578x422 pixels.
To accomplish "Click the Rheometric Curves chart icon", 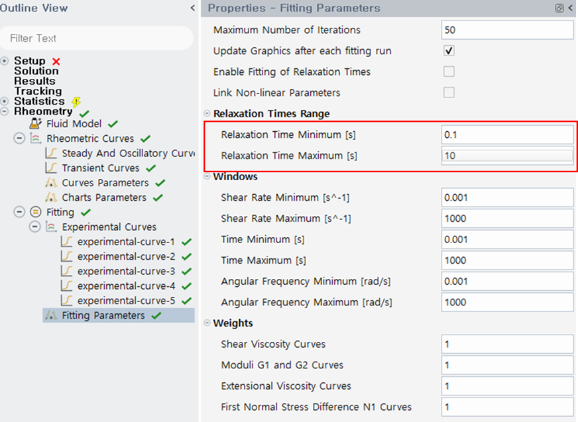I will pyautogui.click(x=36, y=138).
